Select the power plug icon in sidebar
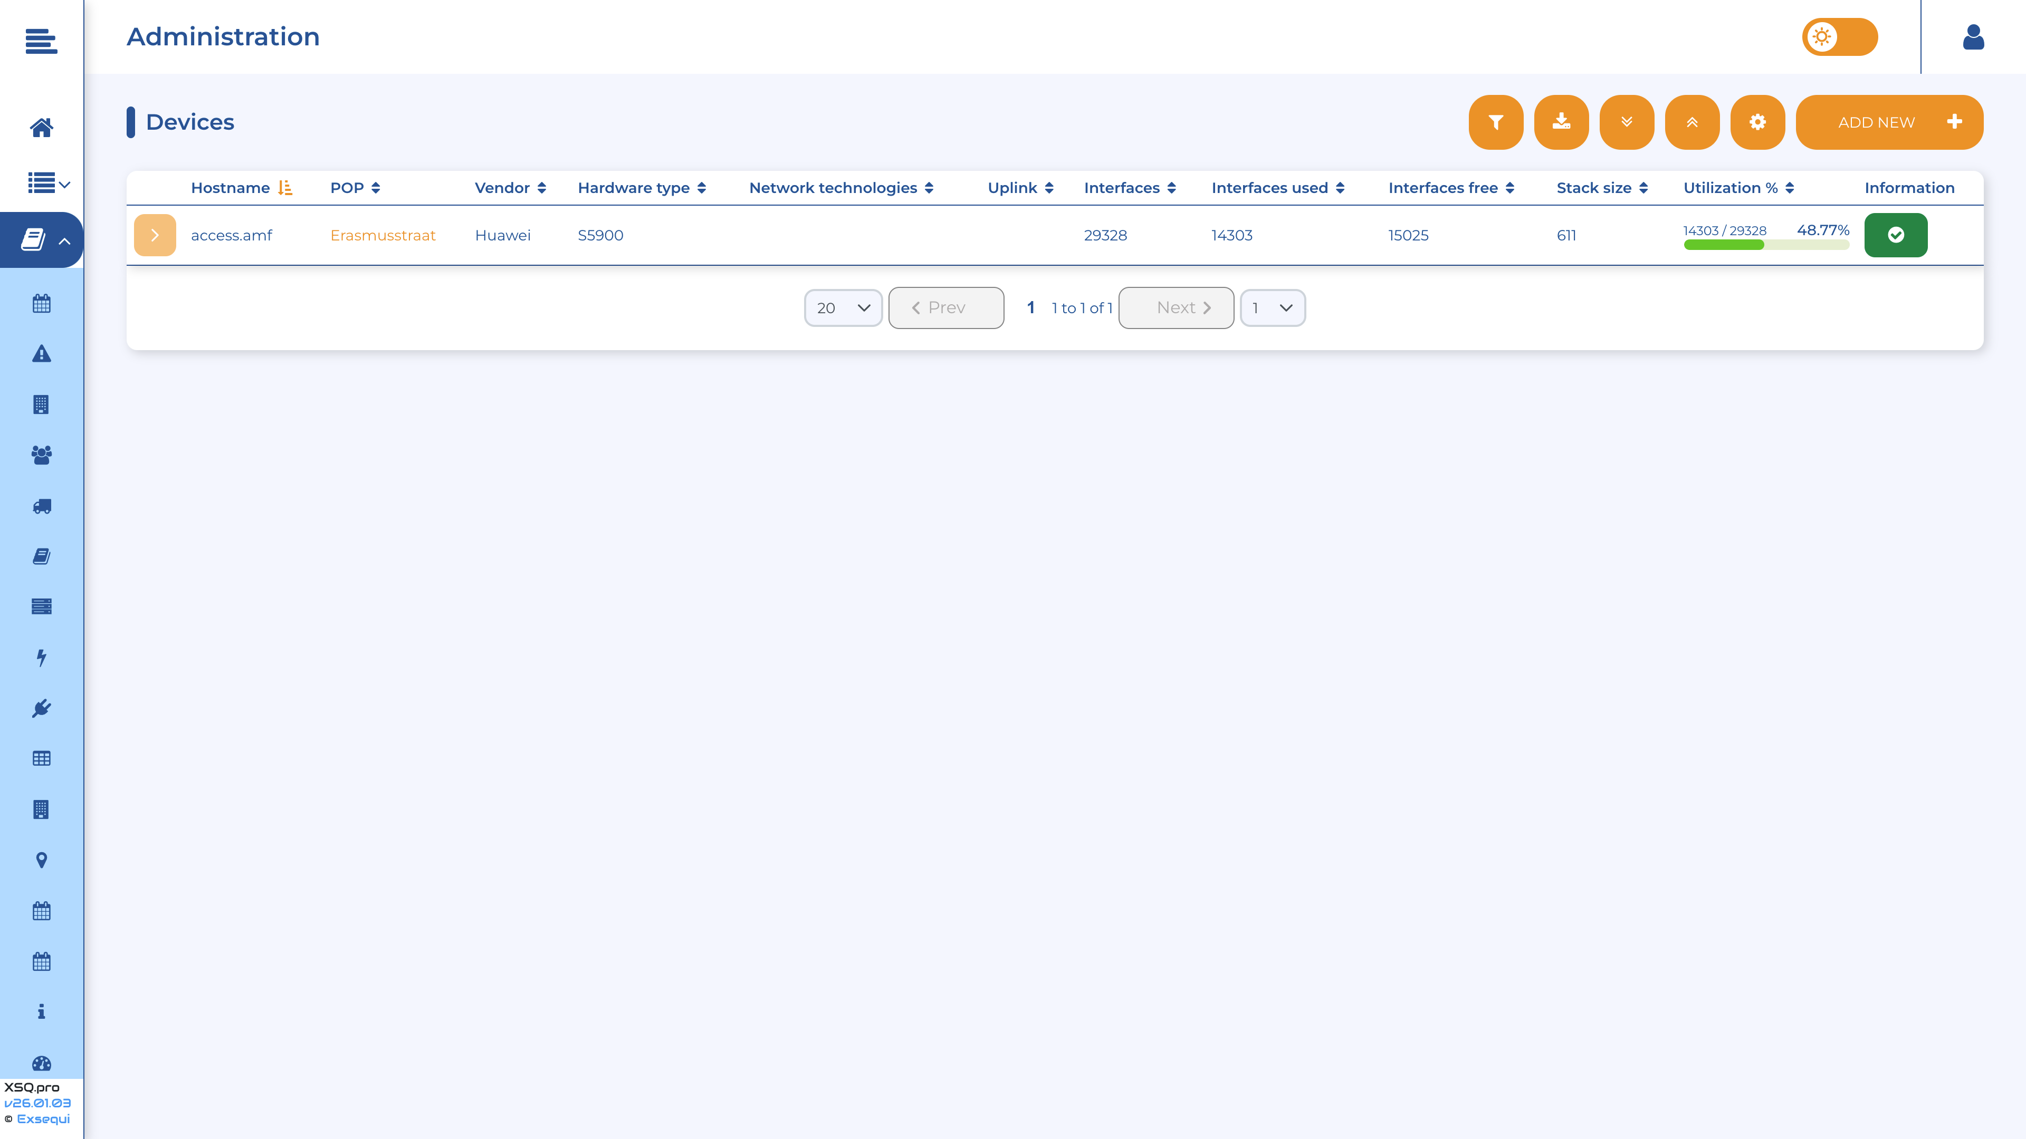This screenshot has height=1139, width=2026. tap(42, 708)
